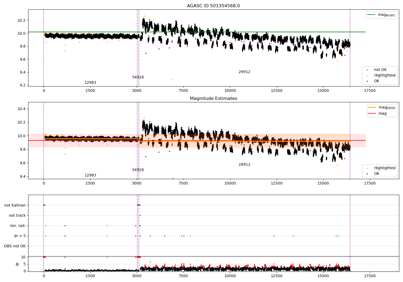The width and height of the screenshot is (403, 282).
Task: Click the "Magnitude Estimates" plot title
Action: (213, 99)
